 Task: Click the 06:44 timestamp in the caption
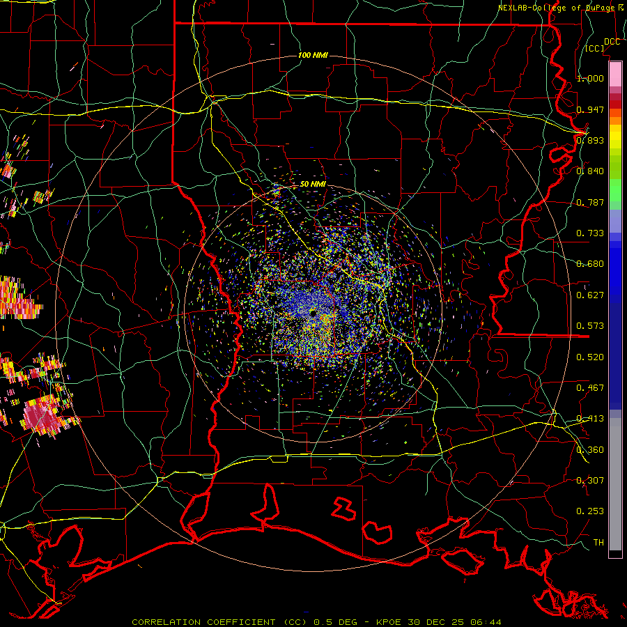coord(486,622)
